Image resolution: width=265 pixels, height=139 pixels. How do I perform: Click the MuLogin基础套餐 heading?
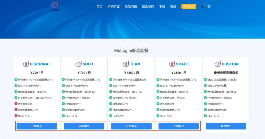[131, 51]
